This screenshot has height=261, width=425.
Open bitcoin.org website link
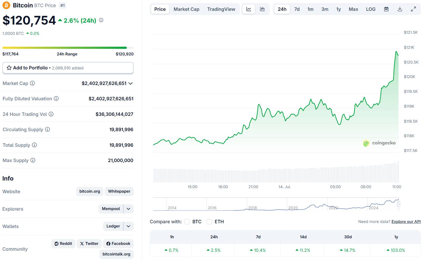90,191
